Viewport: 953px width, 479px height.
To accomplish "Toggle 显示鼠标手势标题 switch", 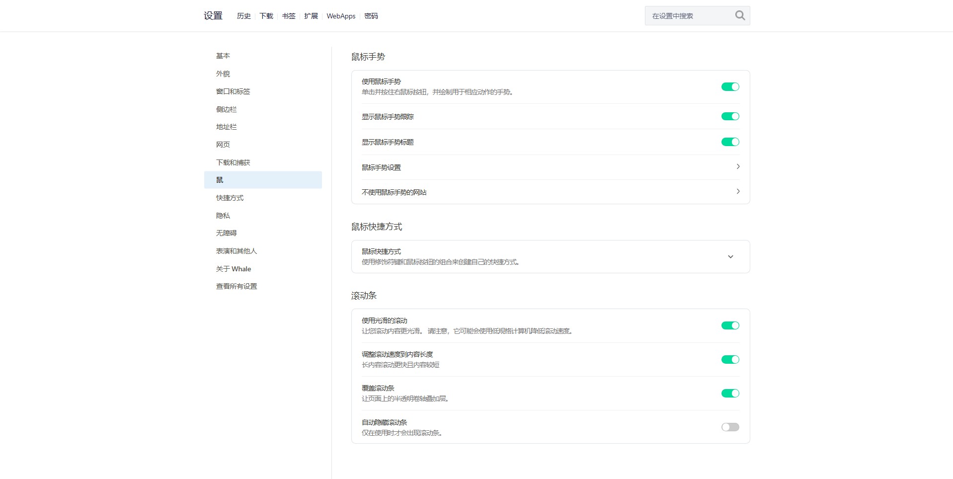I will tap(730, 142).
